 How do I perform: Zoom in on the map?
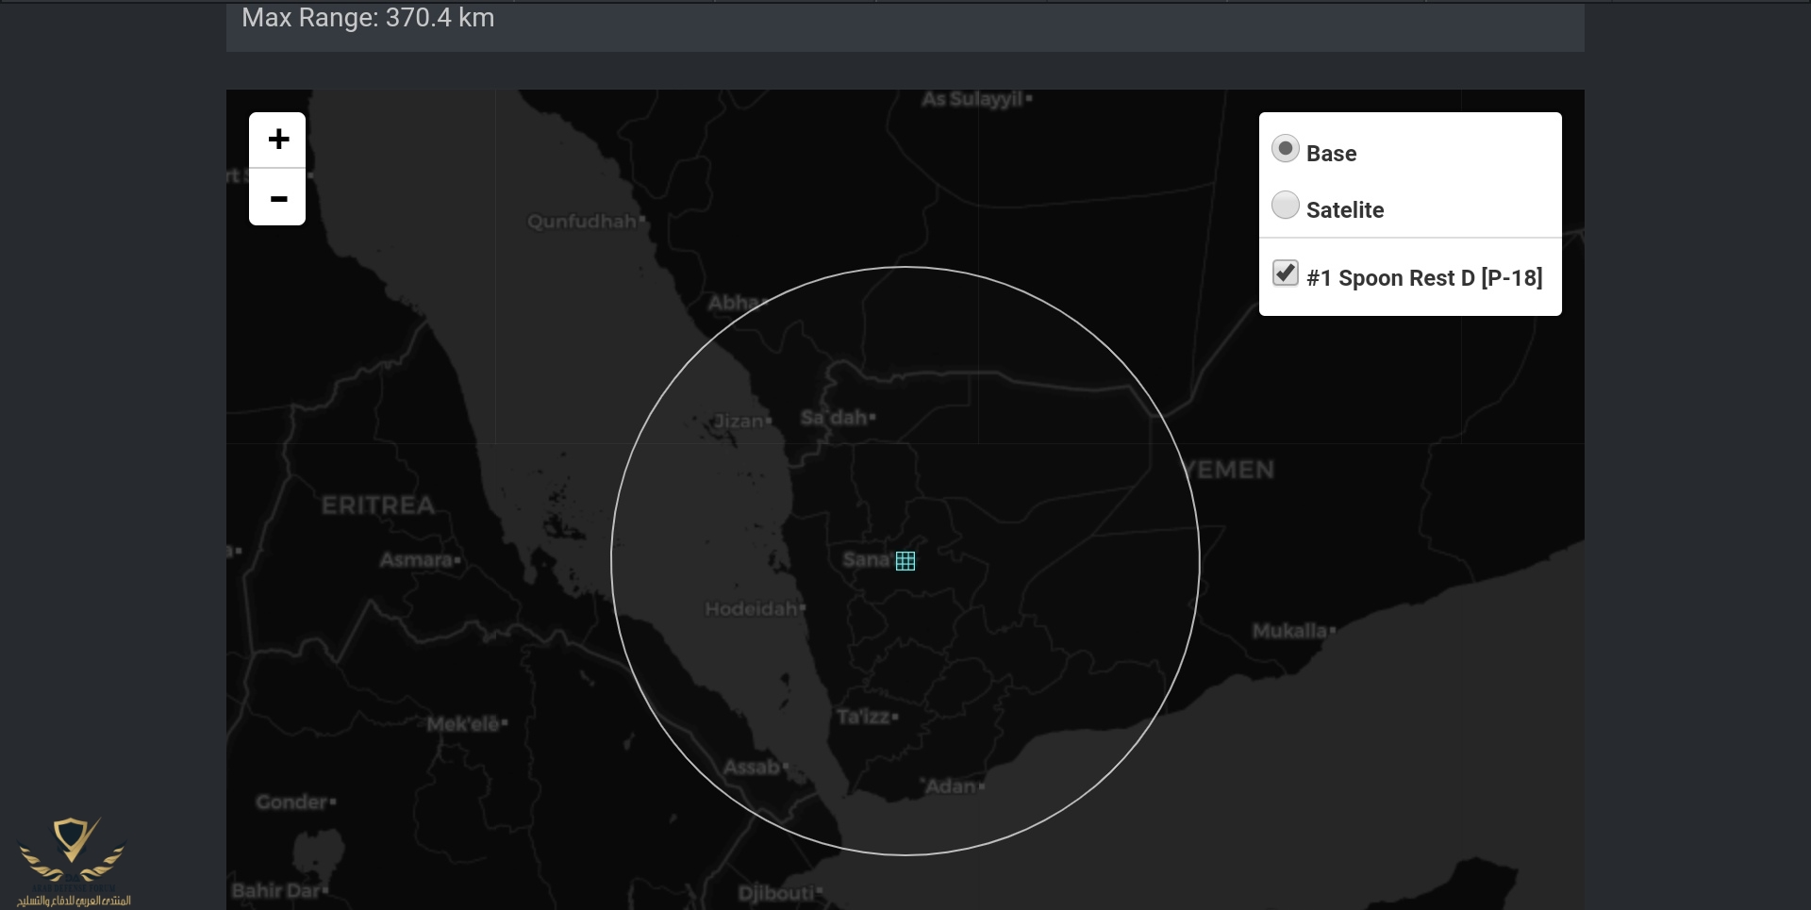277,140
